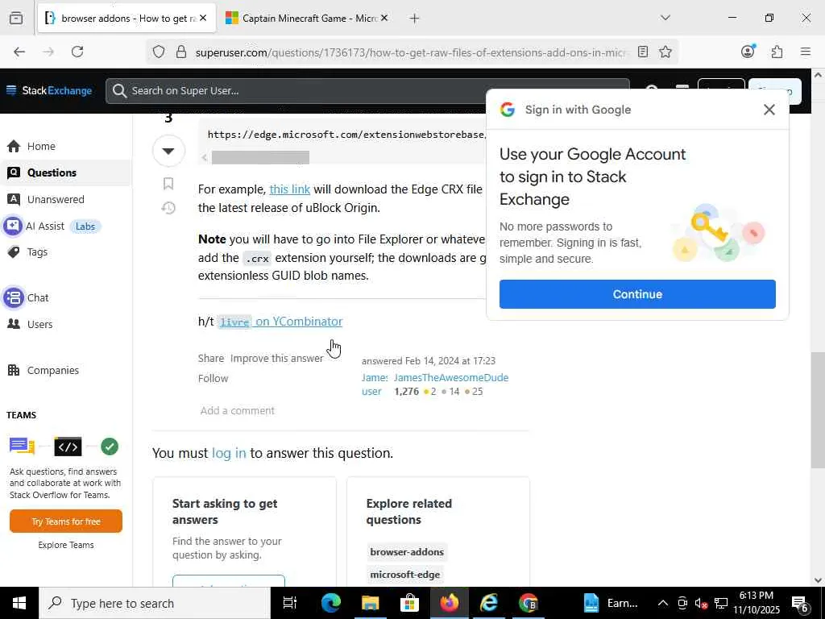Click the URL address bar
The width and height of the screenshot is (825, 619).
[x=410, y=52]
